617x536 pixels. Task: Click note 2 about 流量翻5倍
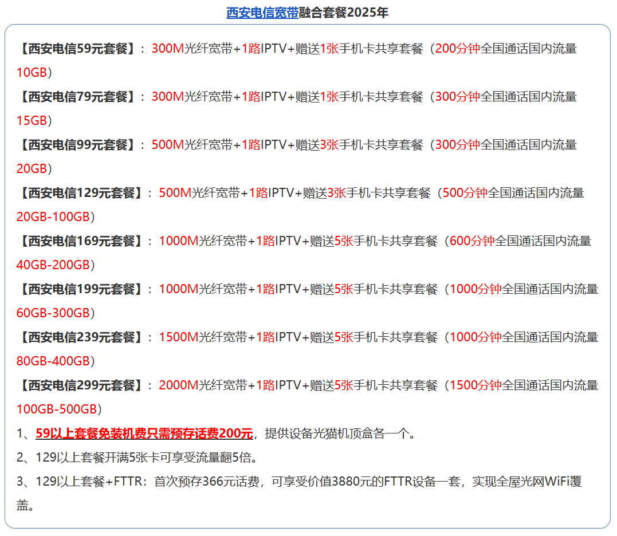tap(137, 458)
